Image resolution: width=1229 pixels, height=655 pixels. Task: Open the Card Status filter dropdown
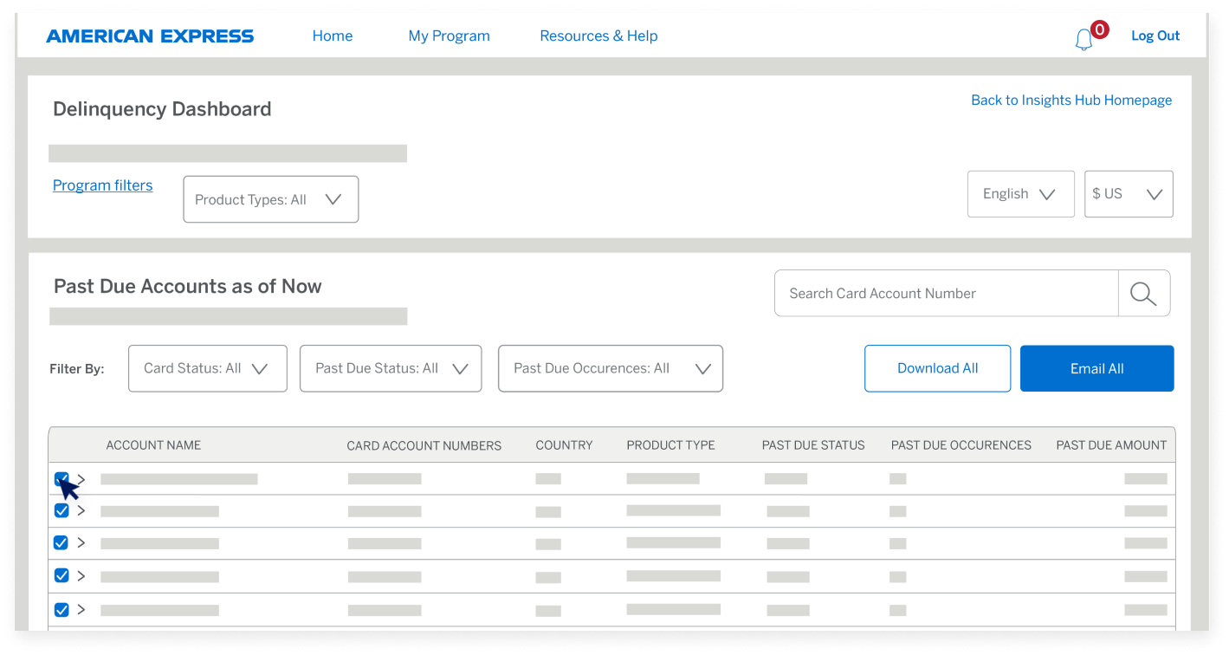tap(207, 368)
